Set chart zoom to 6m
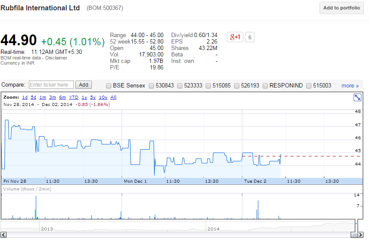The width and height of the screenshot is (370, 240). 63,97
